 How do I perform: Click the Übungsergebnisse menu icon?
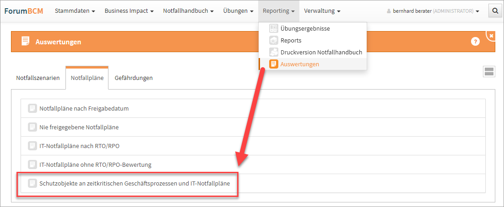click(273, 28)
